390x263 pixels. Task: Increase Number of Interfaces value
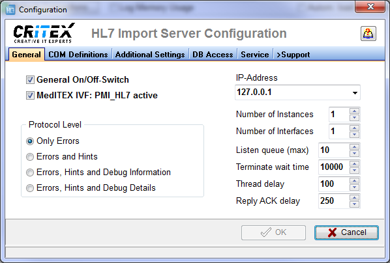coord(354,128)
